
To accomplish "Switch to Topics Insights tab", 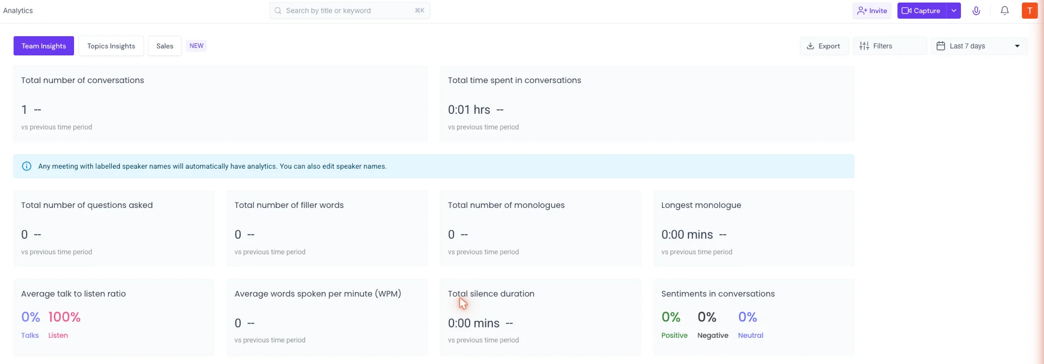I will 111,46.
